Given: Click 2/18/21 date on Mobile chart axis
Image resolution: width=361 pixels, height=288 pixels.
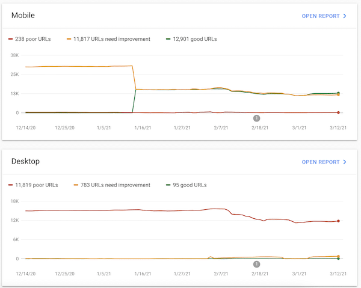Looking at the screenshot, I should coord(260,128).
